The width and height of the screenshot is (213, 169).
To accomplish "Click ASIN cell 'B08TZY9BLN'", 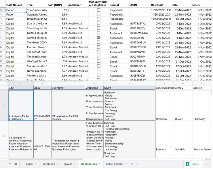I will click(140, 42).
